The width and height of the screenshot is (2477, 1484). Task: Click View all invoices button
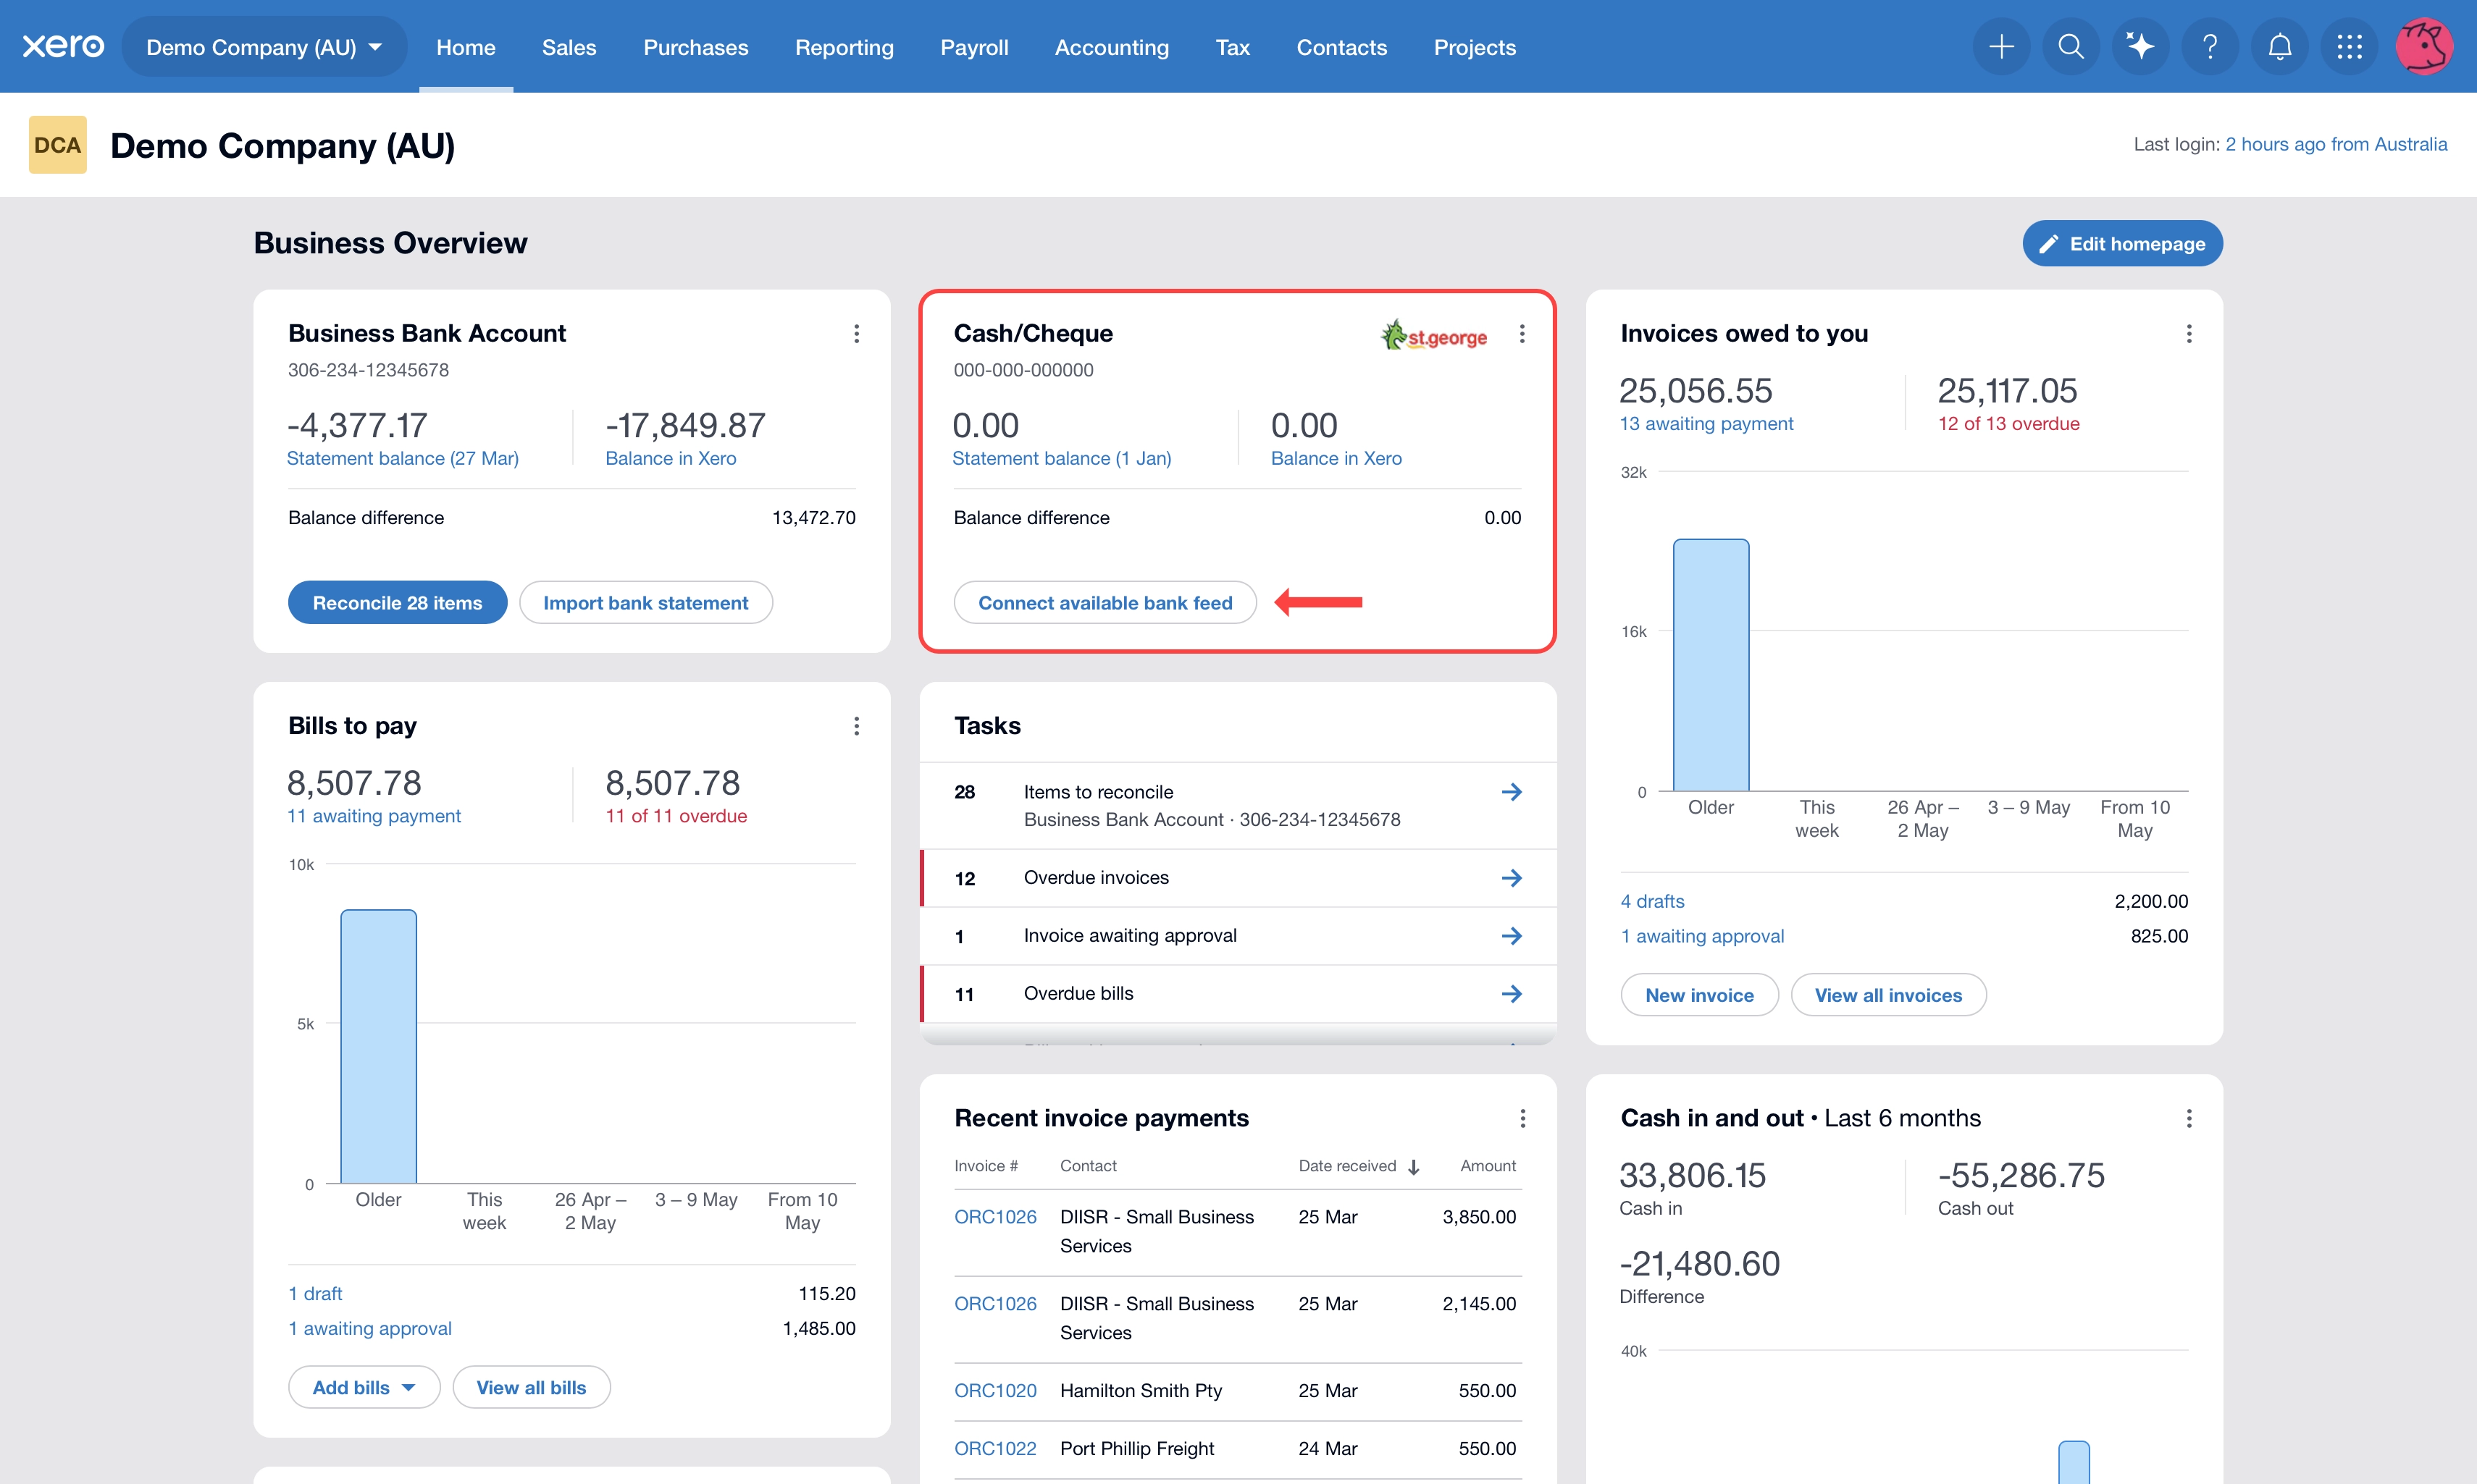coord(1889,995)
